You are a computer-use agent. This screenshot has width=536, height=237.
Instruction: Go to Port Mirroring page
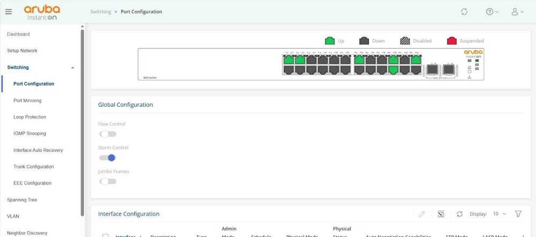click(27, 101)
